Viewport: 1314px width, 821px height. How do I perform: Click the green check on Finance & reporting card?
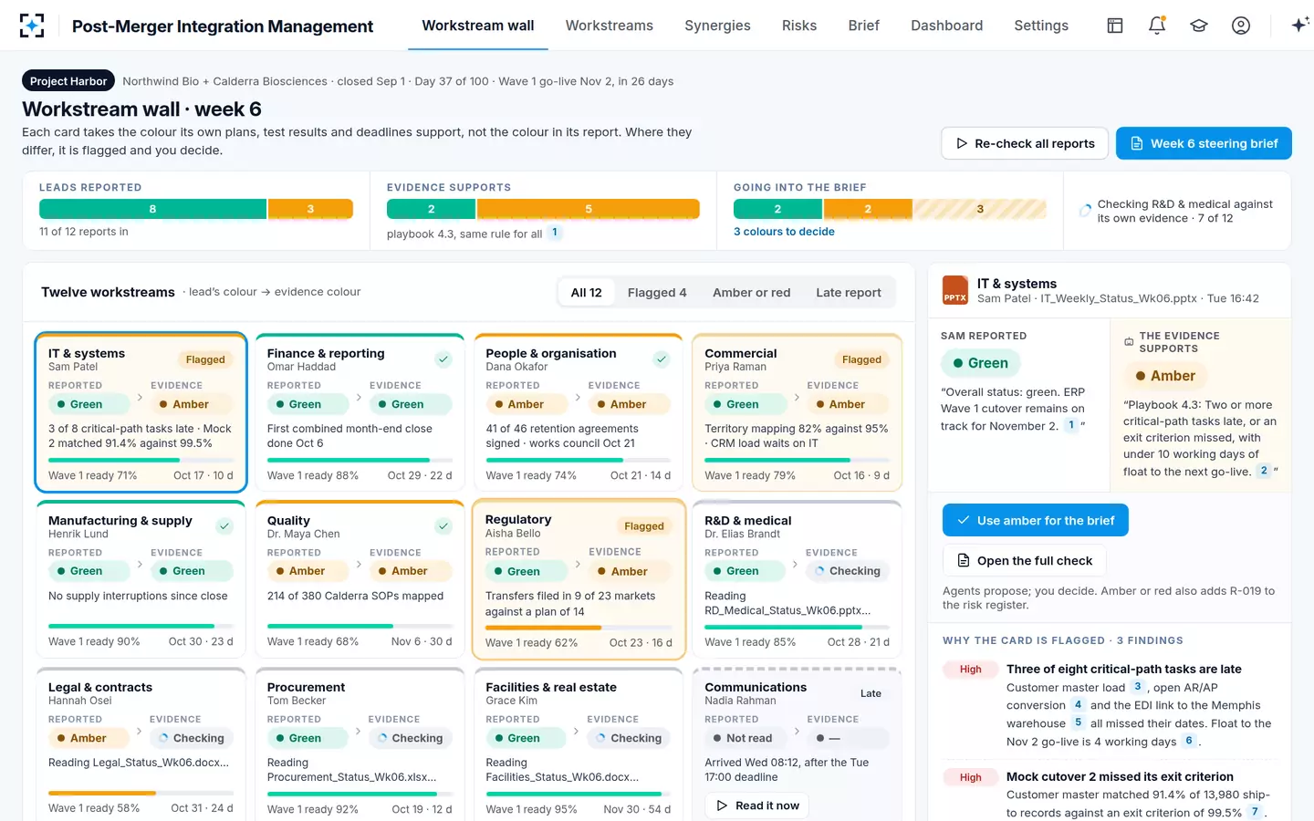pos(443,359)
